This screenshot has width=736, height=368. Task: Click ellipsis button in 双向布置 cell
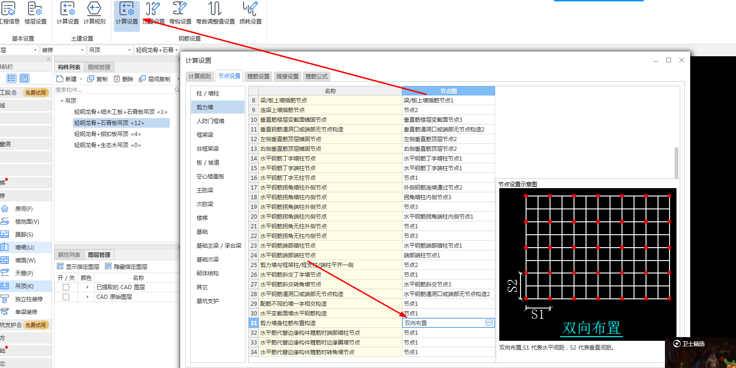[x=489, y=323]
